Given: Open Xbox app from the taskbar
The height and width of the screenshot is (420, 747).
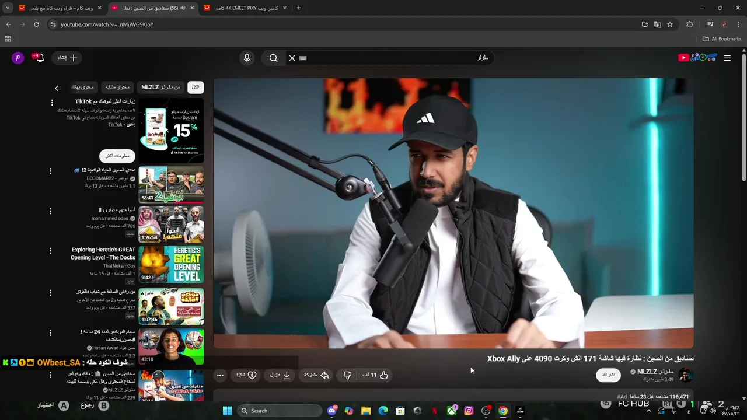Looking at the screenshot, I should coord(452,411).
